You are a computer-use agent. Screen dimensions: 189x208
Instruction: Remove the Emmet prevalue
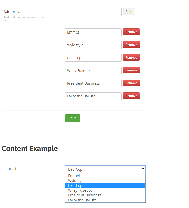(x=131, y=32)
